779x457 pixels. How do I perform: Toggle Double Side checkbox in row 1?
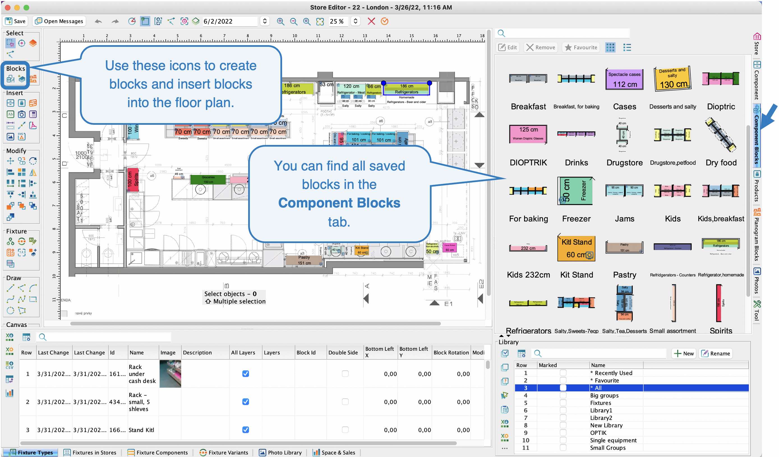point(345,373)
